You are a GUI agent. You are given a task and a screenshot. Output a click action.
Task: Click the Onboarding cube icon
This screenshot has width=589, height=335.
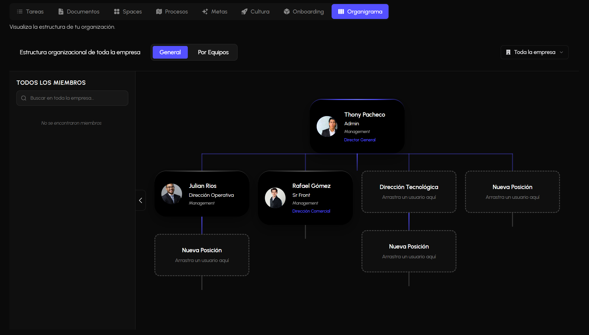(286, 11)
